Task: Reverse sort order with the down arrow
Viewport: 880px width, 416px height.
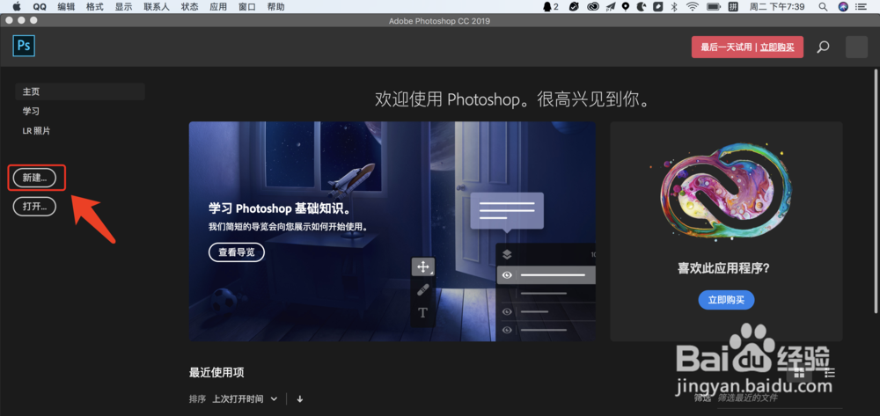Action: 300,399
